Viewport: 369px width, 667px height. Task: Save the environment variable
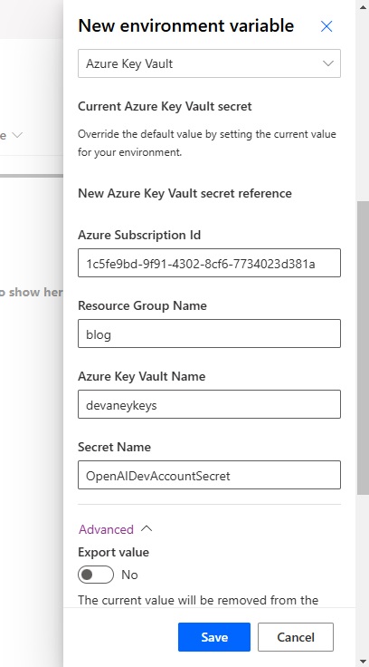(x=214, y=637)
